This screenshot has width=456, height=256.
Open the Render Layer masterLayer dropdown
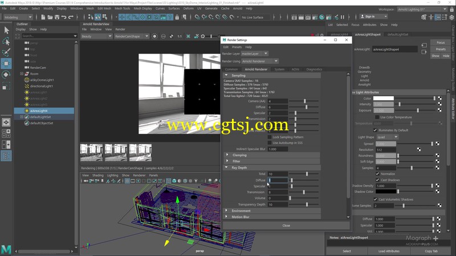(x=254, y=53)
